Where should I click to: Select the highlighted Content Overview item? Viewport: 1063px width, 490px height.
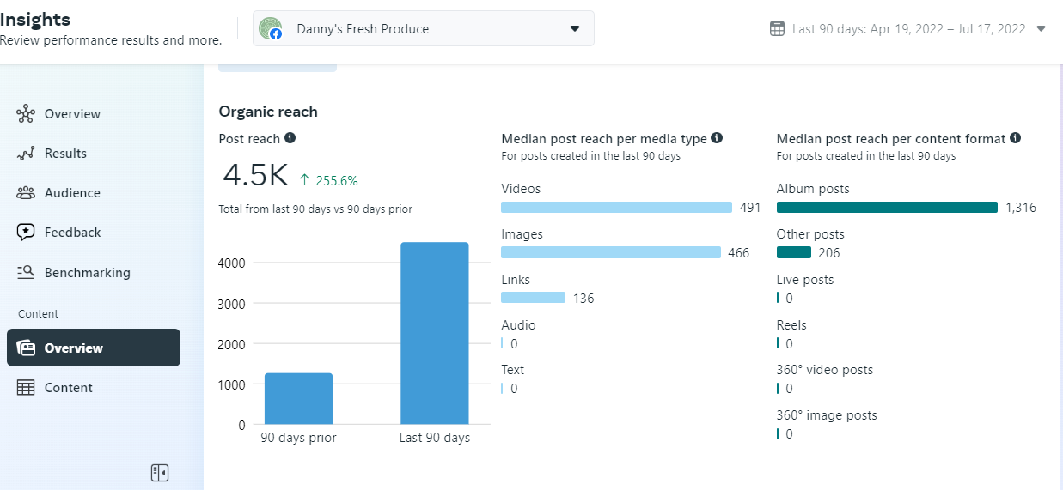coord(94,348)
